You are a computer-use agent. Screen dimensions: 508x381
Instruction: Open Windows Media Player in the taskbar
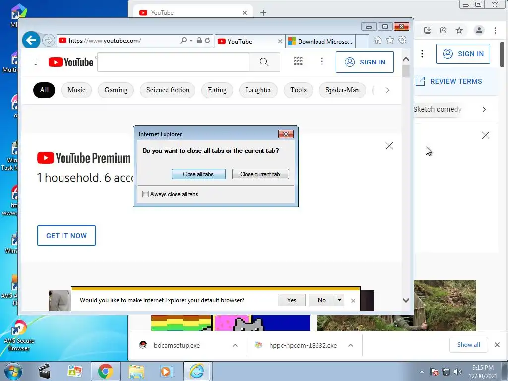point(167,371)
